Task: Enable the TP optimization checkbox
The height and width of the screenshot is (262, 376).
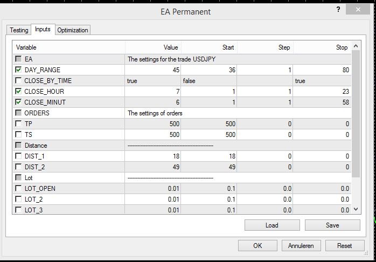Action: tap(19, 124)
